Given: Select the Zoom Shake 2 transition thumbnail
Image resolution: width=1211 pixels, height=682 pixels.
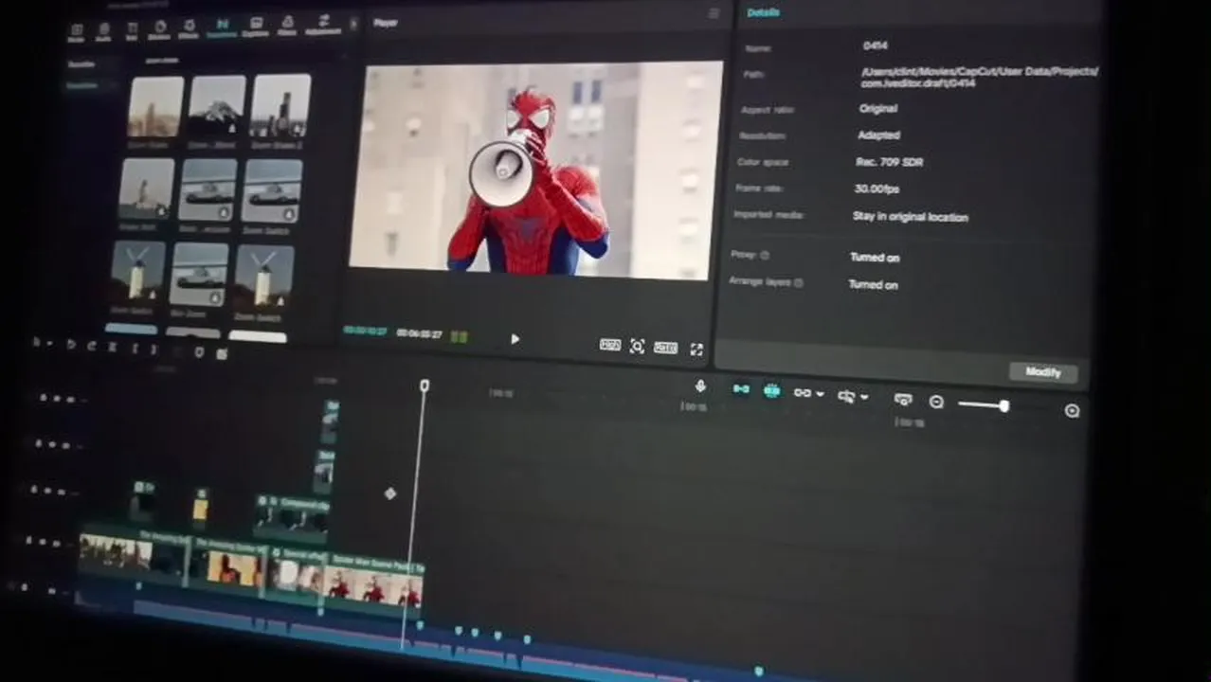Looking at the screenshot, I should click(280, 105).
